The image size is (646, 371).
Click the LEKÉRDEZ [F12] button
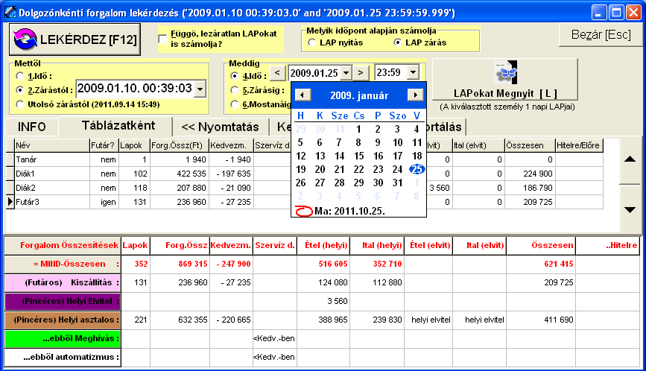75,39
